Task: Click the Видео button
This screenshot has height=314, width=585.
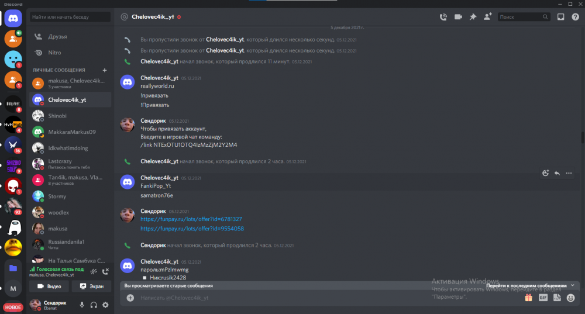Action: (x=49, y=287)
